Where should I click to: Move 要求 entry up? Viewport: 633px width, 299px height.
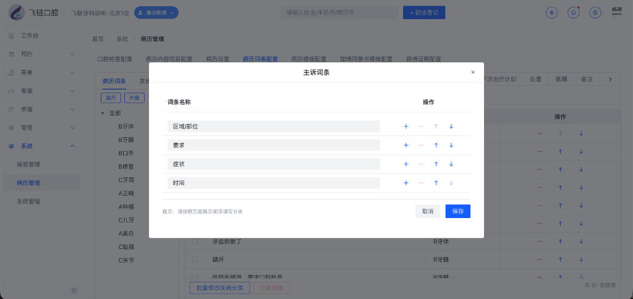[x=436, y=145]
